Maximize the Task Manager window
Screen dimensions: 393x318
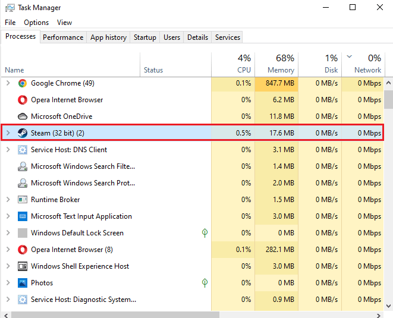353,7
